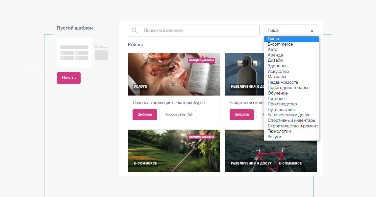Click Выбрать for the Найди свой скейт quiz
This screenshot has width=376, height=197.
(242, 114)
